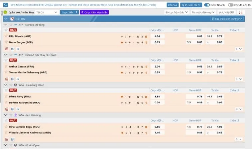Screen dimensions: 252x149
Task: Select odds 4.54 for Filip Misolic
Action: [157, 36]
